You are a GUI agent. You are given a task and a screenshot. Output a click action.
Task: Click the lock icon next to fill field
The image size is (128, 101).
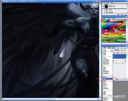pyautogui.click(x=114, y=53)
